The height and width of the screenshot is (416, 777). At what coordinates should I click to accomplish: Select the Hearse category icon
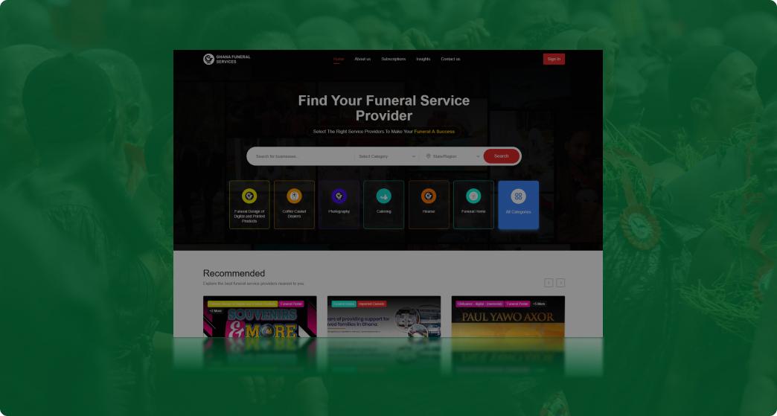tap(429, 196)
